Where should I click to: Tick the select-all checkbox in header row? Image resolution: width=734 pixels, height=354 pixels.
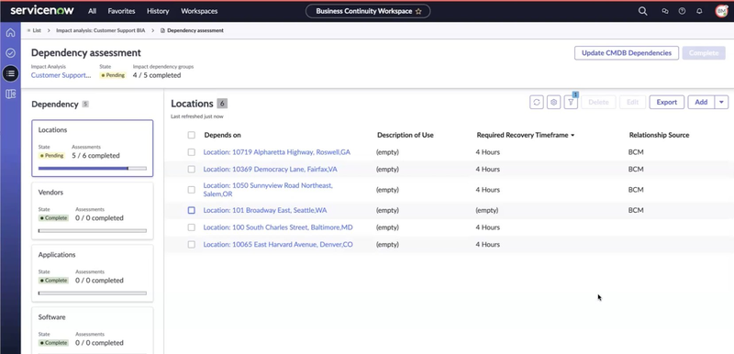[191, 135]
